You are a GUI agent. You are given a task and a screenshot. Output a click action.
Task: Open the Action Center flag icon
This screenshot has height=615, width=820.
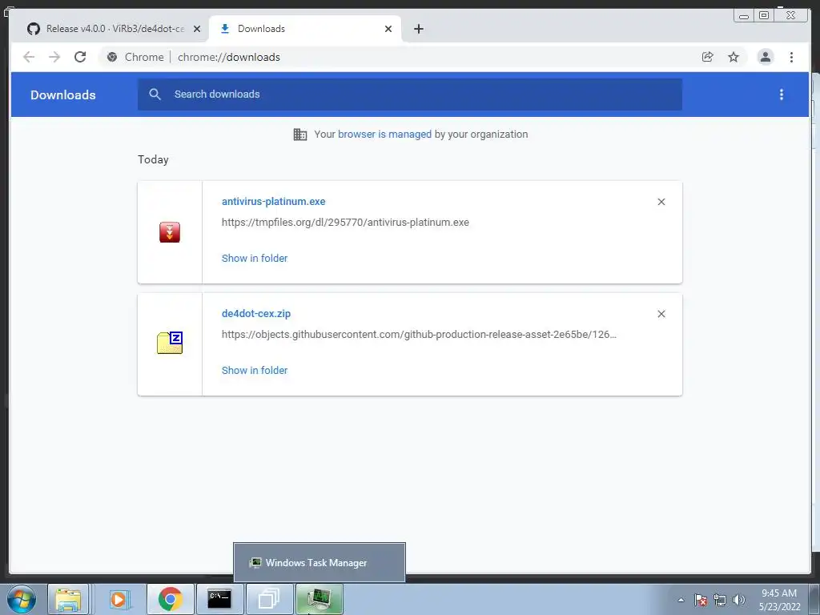[x=701, y=600]
